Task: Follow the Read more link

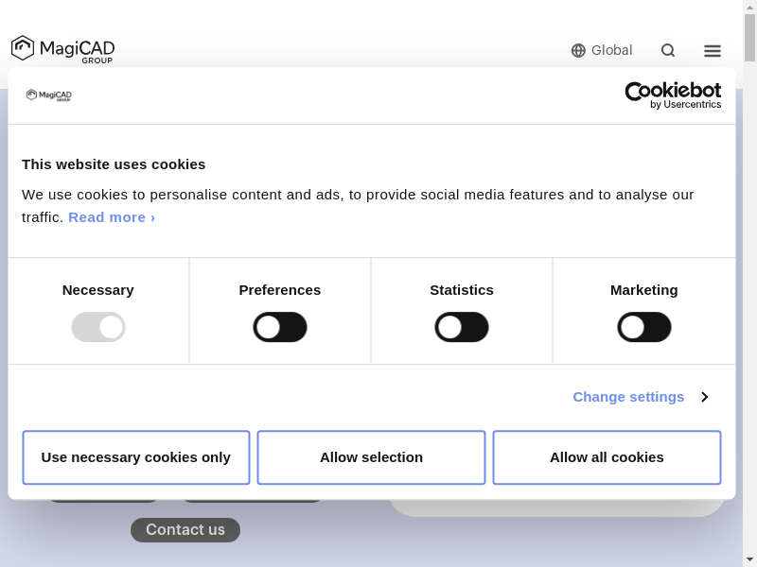Action: pos(112,217)
